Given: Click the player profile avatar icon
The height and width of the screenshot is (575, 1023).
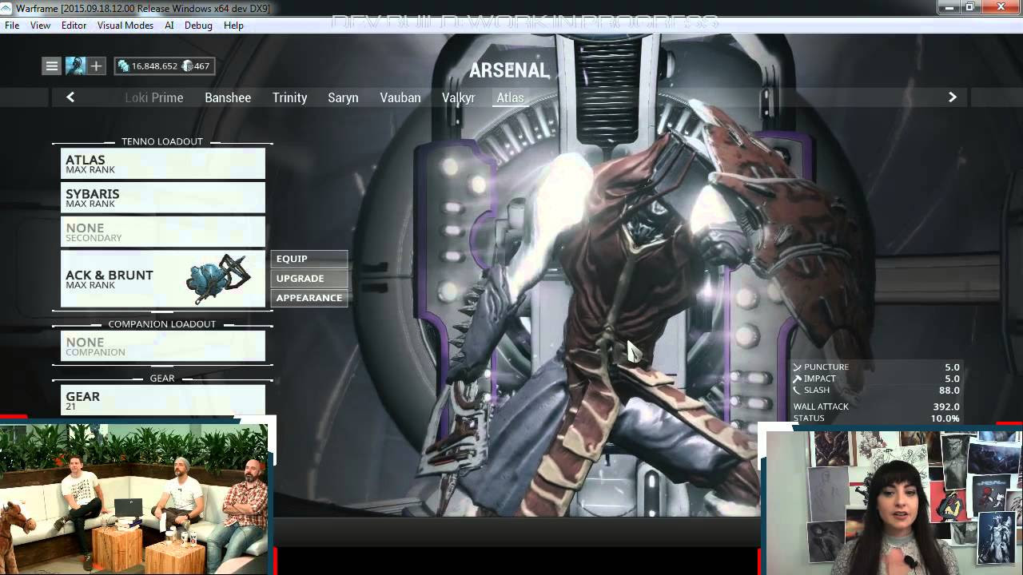Looking at the screenshot, I should pos(74,66).
